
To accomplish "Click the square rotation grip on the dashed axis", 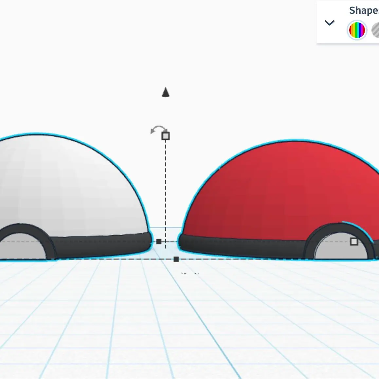I will 166,135.
